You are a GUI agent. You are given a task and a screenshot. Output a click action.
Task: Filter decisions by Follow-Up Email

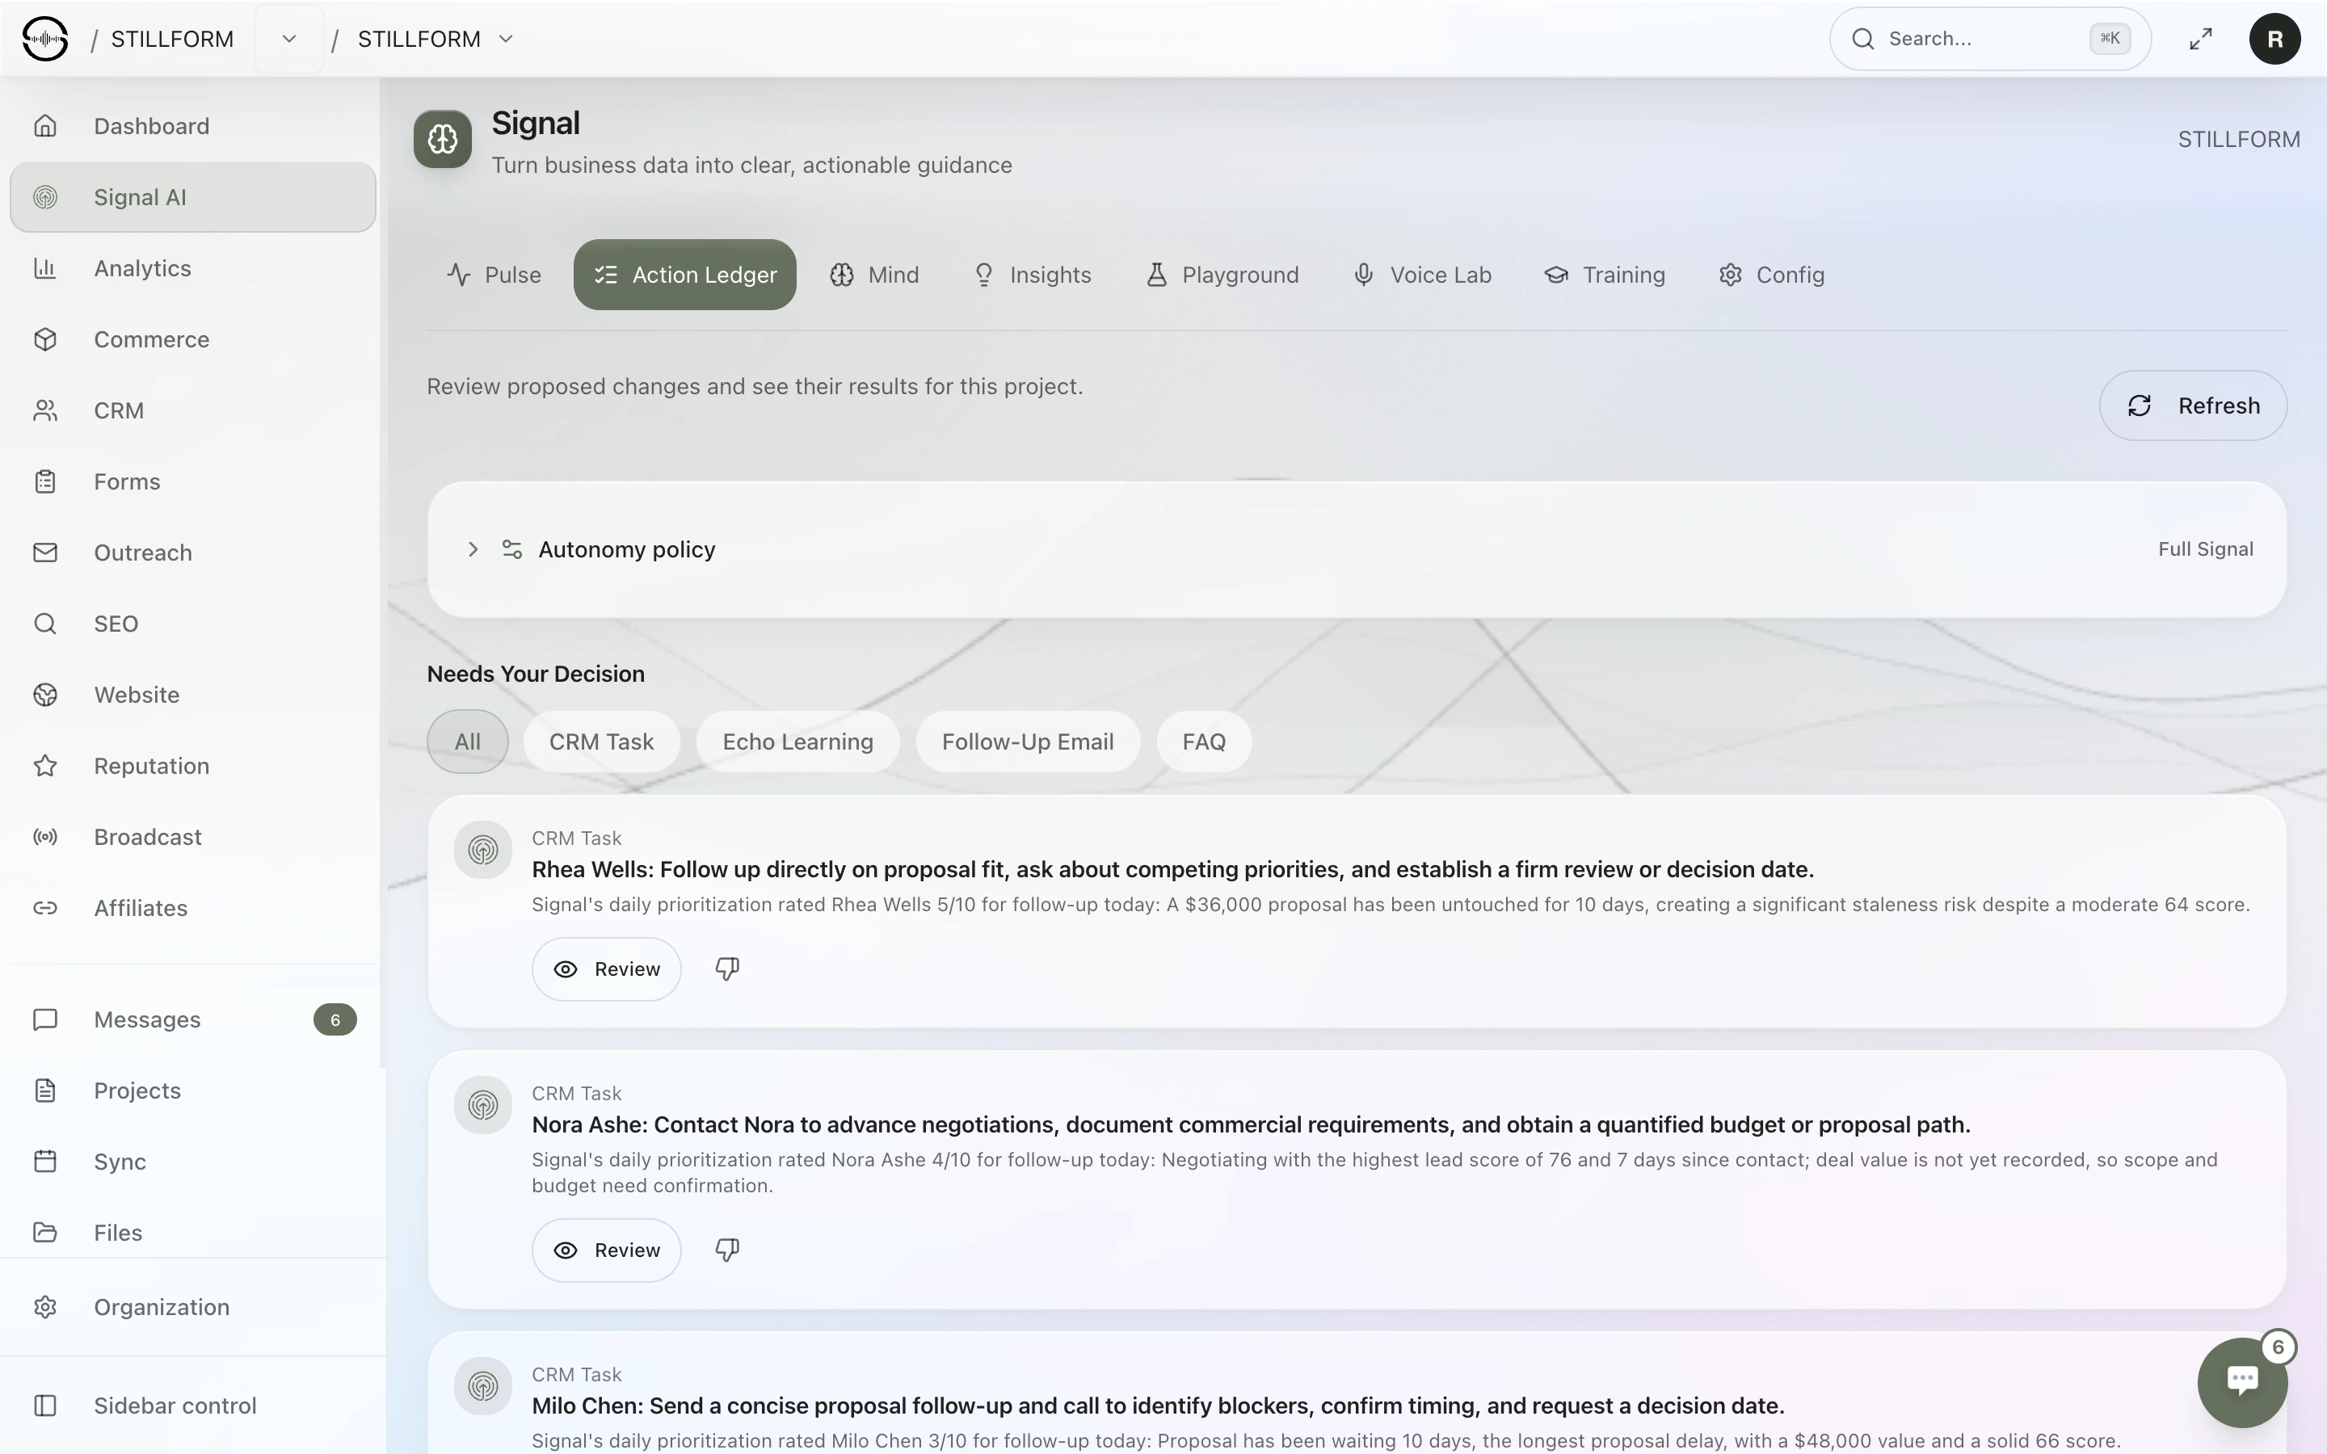(1028, 742)
